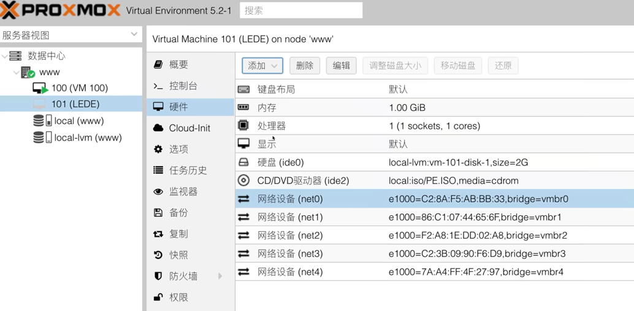
Task: Click the 概要 summary notebook icon
Action: click(158, 64)
